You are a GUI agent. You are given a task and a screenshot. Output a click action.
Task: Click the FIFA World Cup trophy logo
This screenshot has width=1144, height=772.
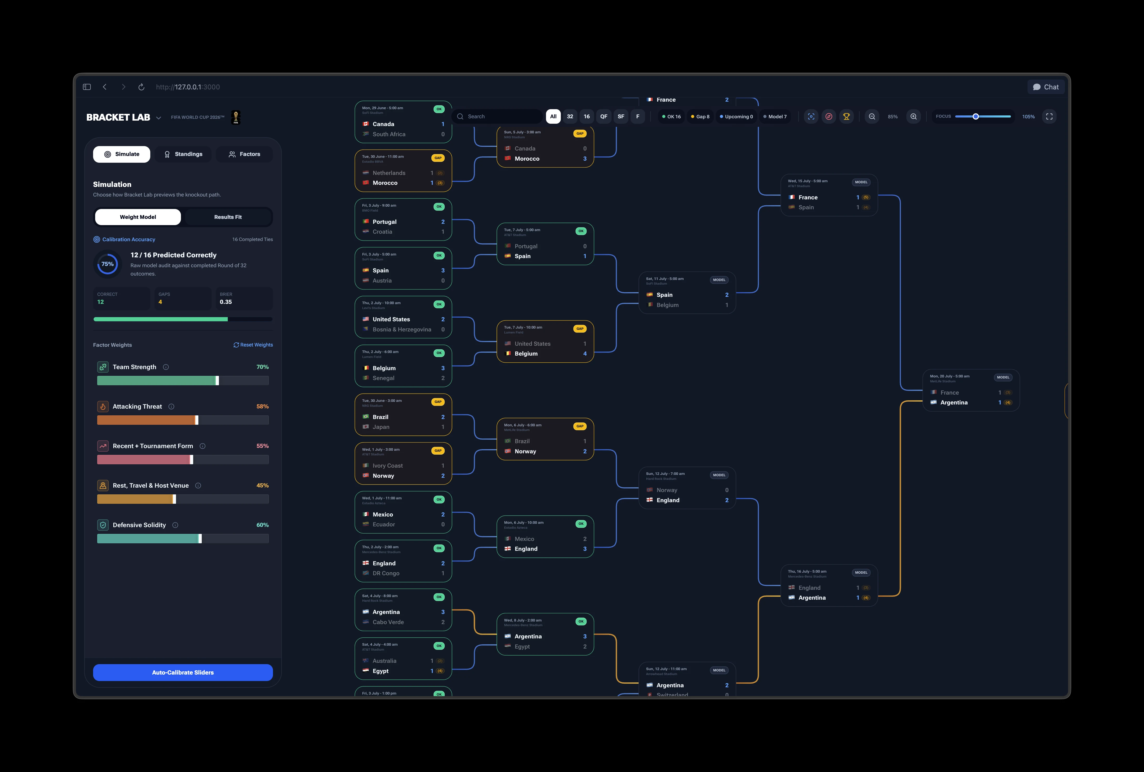(x=236, y=117)
